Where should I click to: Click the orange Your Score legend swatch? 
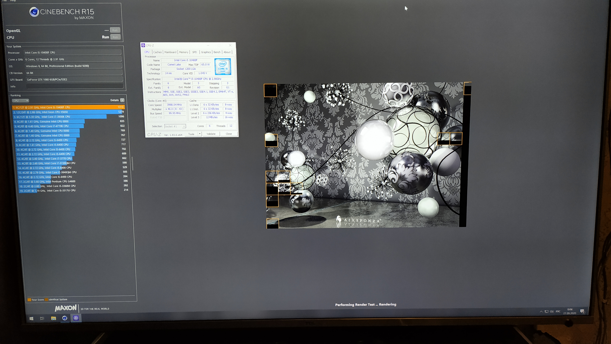point(29,300)
